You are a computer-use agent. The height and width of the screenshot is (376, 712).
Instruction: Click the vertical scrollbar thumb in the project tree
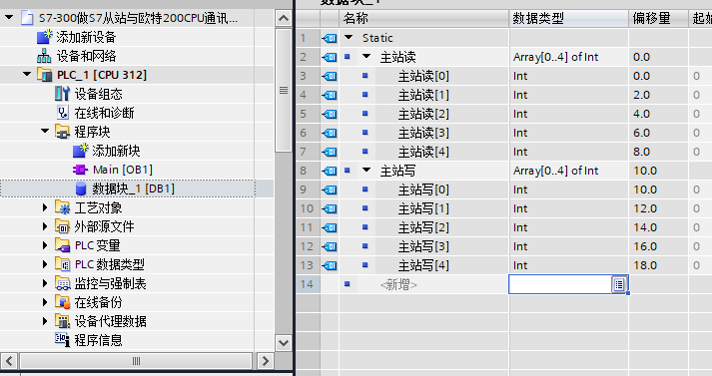point(284,90)
